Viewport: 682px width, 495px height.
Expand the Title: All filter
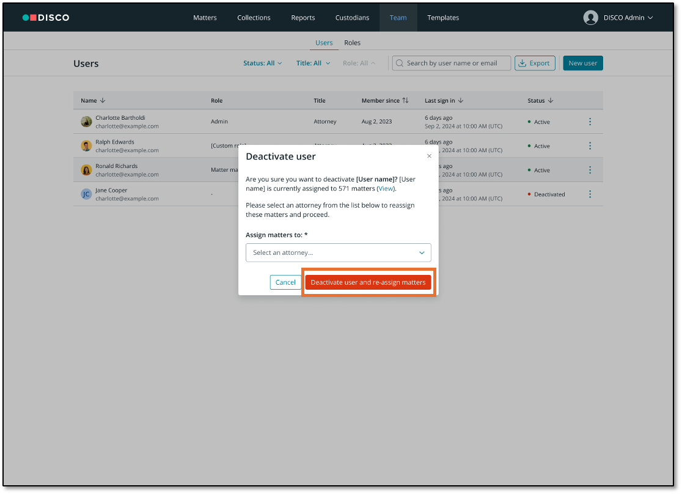click(x=313, y=63)
